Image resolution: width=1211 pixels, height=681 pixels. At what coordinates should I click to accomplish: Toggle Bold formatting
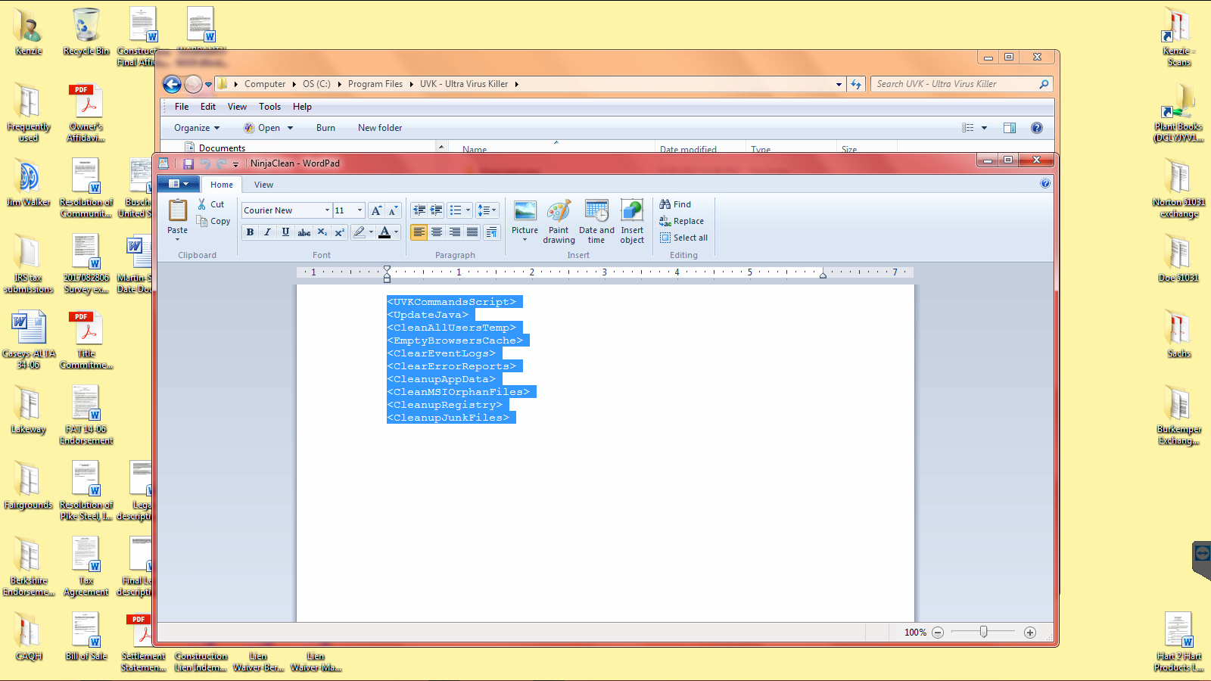[x=250, y=232]
